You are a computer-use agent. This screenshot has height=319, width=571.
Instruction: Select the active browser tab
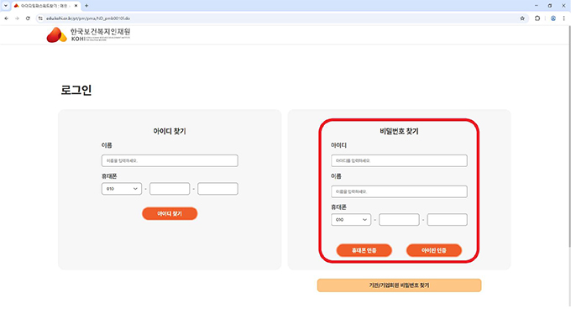pyautogui.click(x=45, y=6)
